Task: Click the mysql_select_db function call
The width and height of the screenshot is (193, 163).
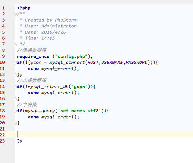Action: tap(48, 87)
